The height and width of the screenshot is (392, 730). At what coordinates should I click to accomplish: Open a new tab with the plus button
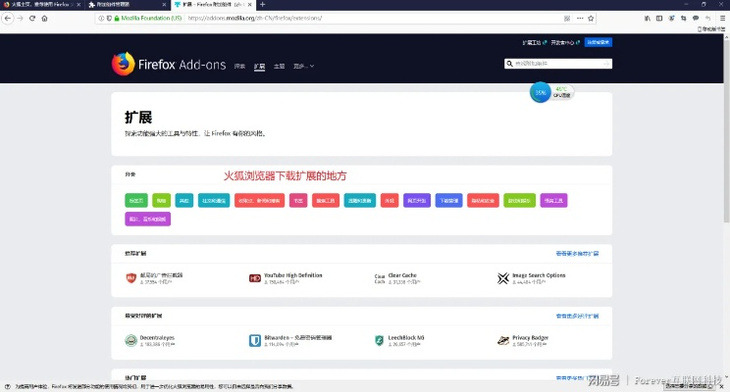point(263,5)
